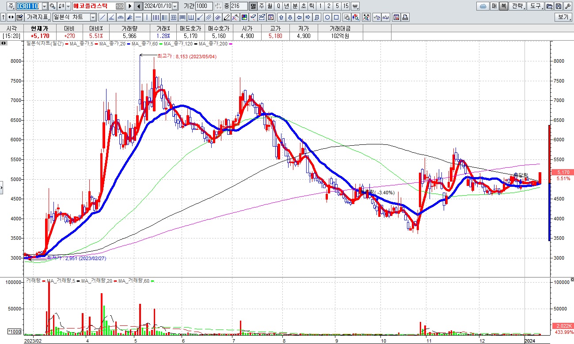
Task: Select the vertical line tool
Action: [x=147, y=17]
